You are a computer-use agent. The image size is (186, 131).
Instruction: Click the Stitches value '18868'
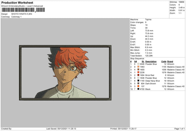(x=181, y=2)
